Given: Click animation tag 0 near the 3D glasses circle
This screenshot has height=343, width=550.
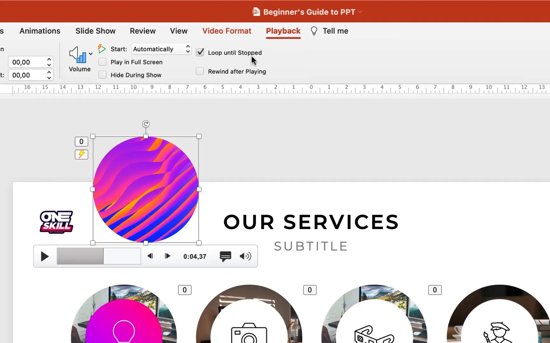Looking at the screenshot, I should pos(435,290).
